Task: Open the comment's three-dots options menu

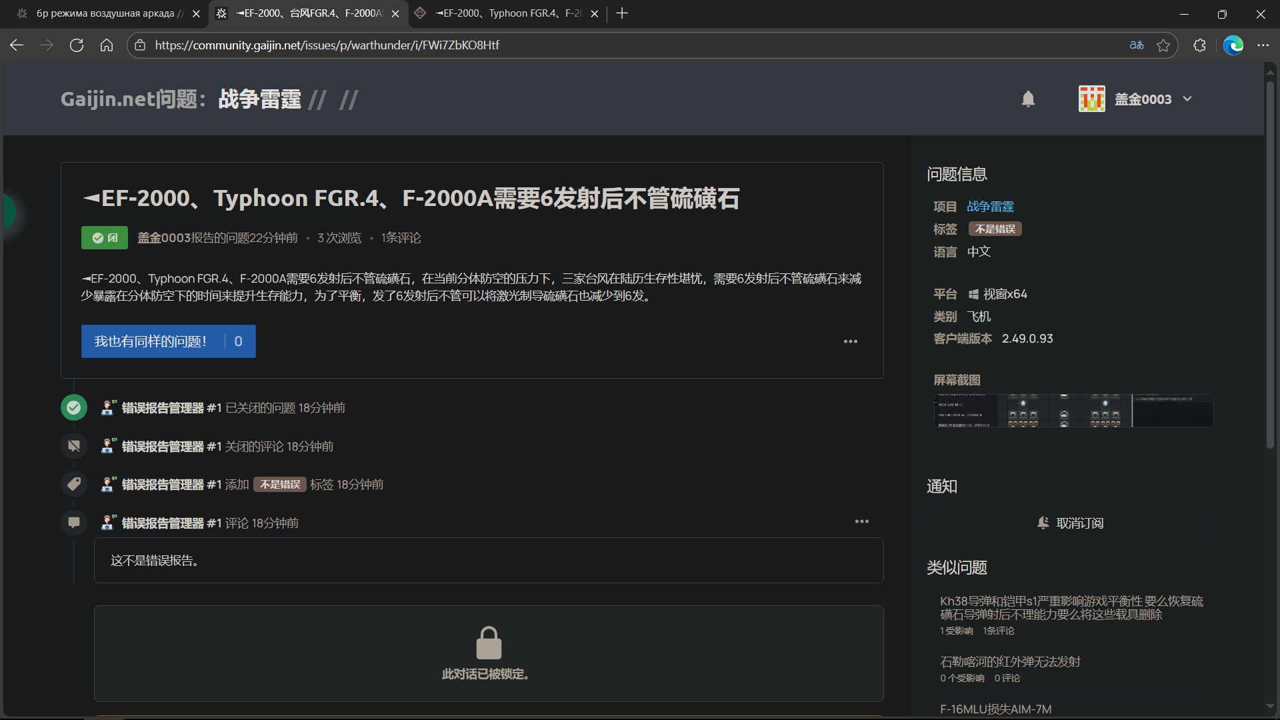Action: pyautogui.click(x=861, y=521)
